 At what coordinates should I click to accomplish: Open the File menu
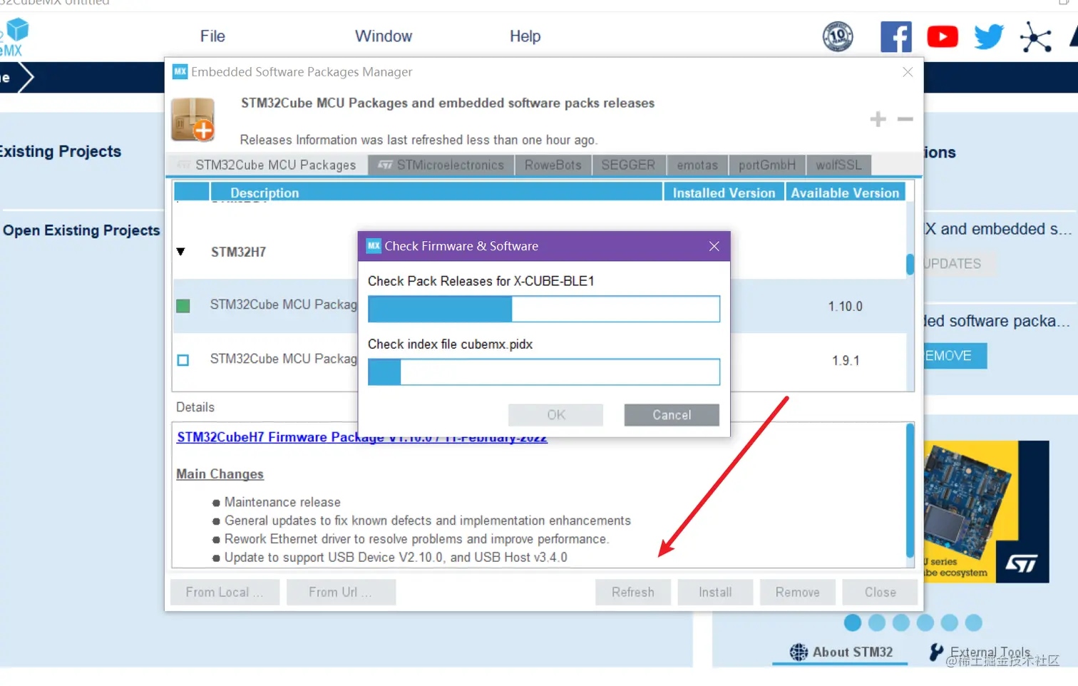[x=212, y=36]
